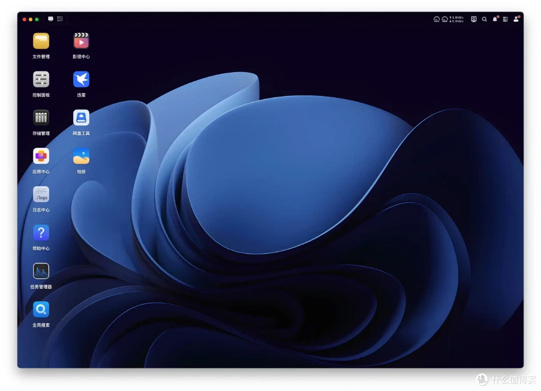Launch the 迅雷 download app
541x391 pixels.
click(81, 80)
